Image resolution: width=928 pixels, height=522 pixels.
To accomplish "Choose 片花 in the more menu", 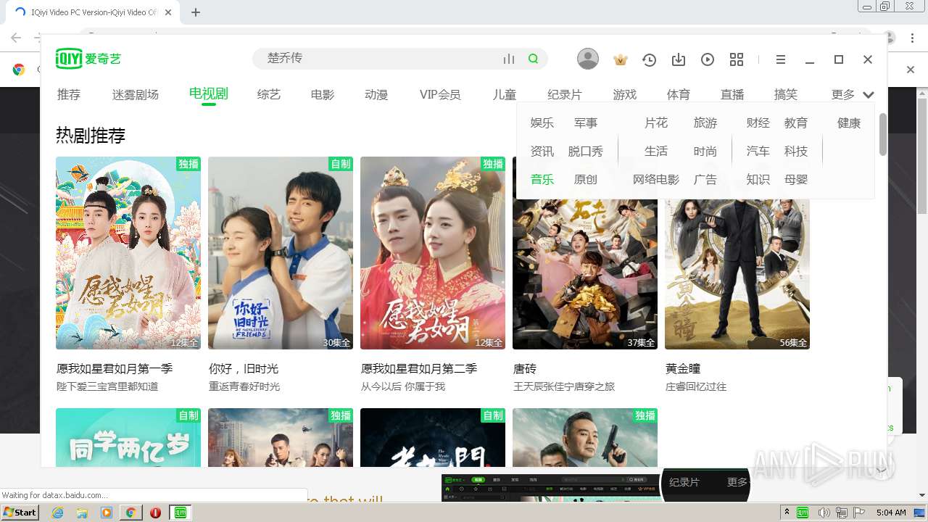I will point(656,123).
